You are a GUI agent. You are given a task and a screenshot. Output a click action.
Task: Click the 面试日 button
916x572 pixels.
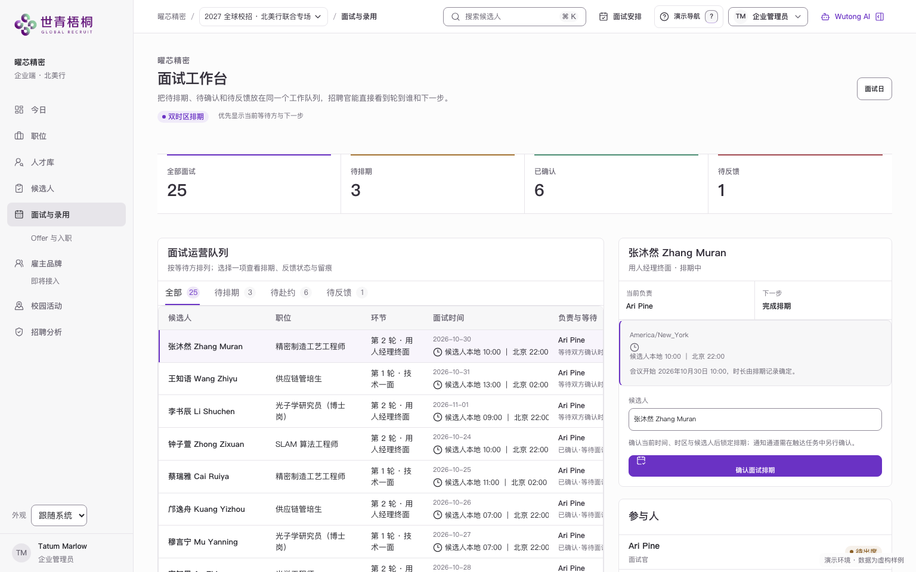(874, 89)
